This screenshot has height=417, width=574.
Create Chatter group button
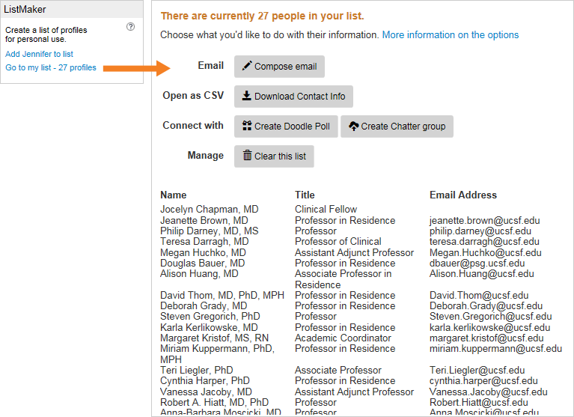pos(397,127)
